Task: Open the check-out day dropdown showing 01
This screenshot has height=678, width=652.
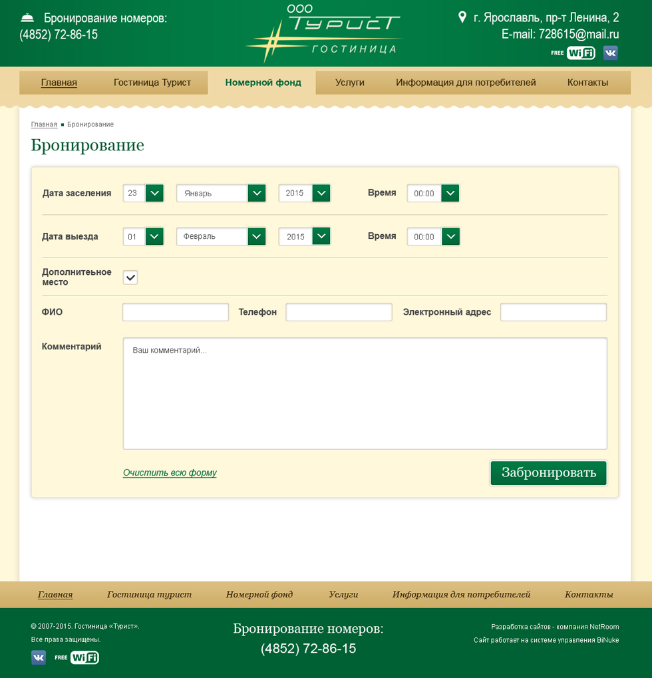Action: click(143, 236)
